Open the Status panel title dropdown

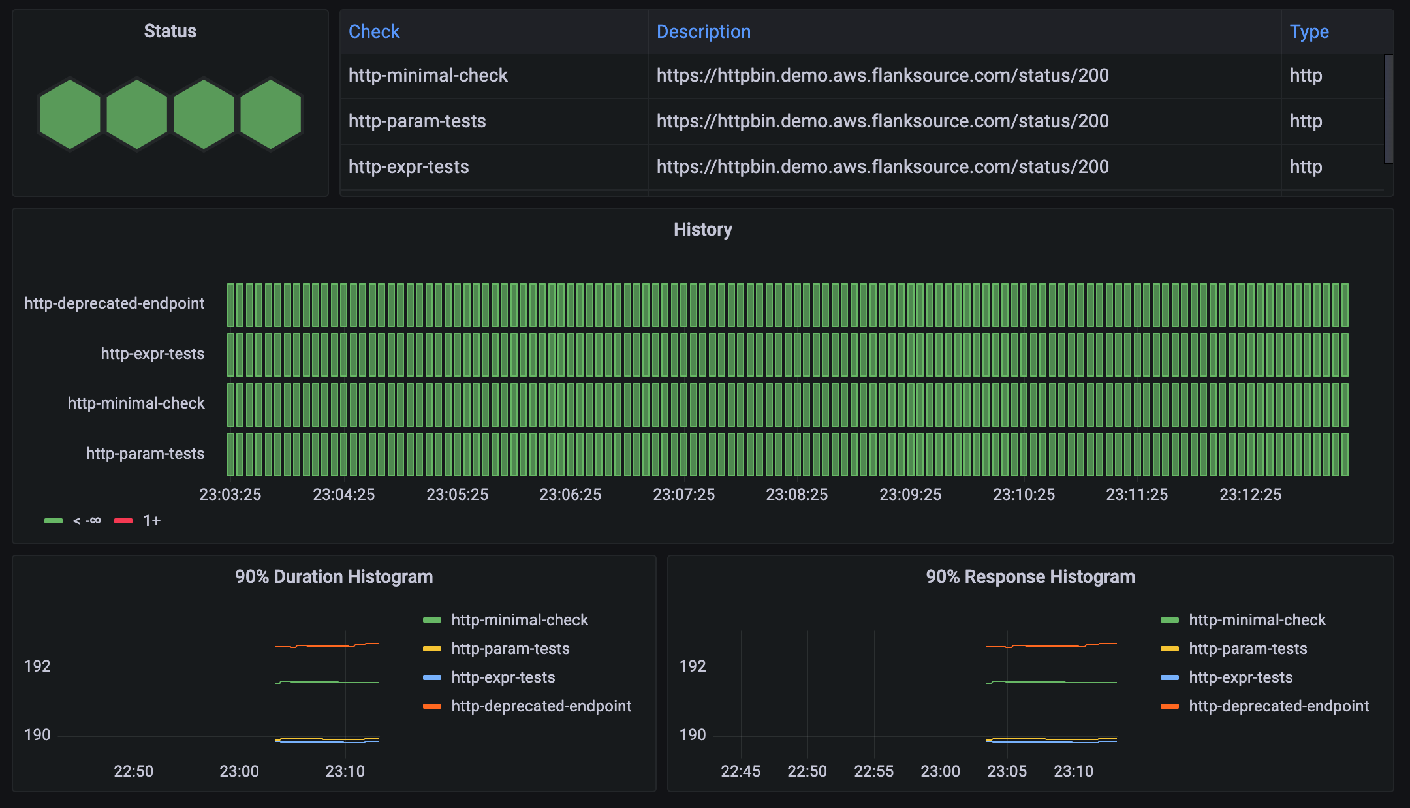[170, 30]
